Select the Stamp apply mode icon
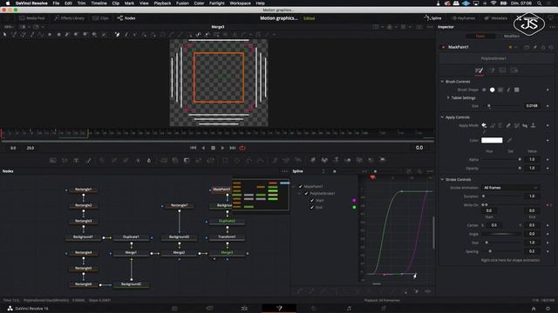This screenshot has height=313, width=558. tap(533, 125)
